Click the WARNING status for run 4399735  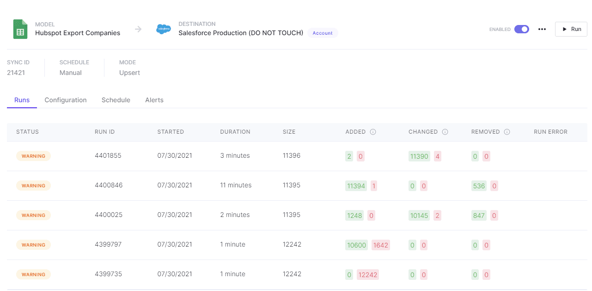pyautogui.click(x=33, y=275)
